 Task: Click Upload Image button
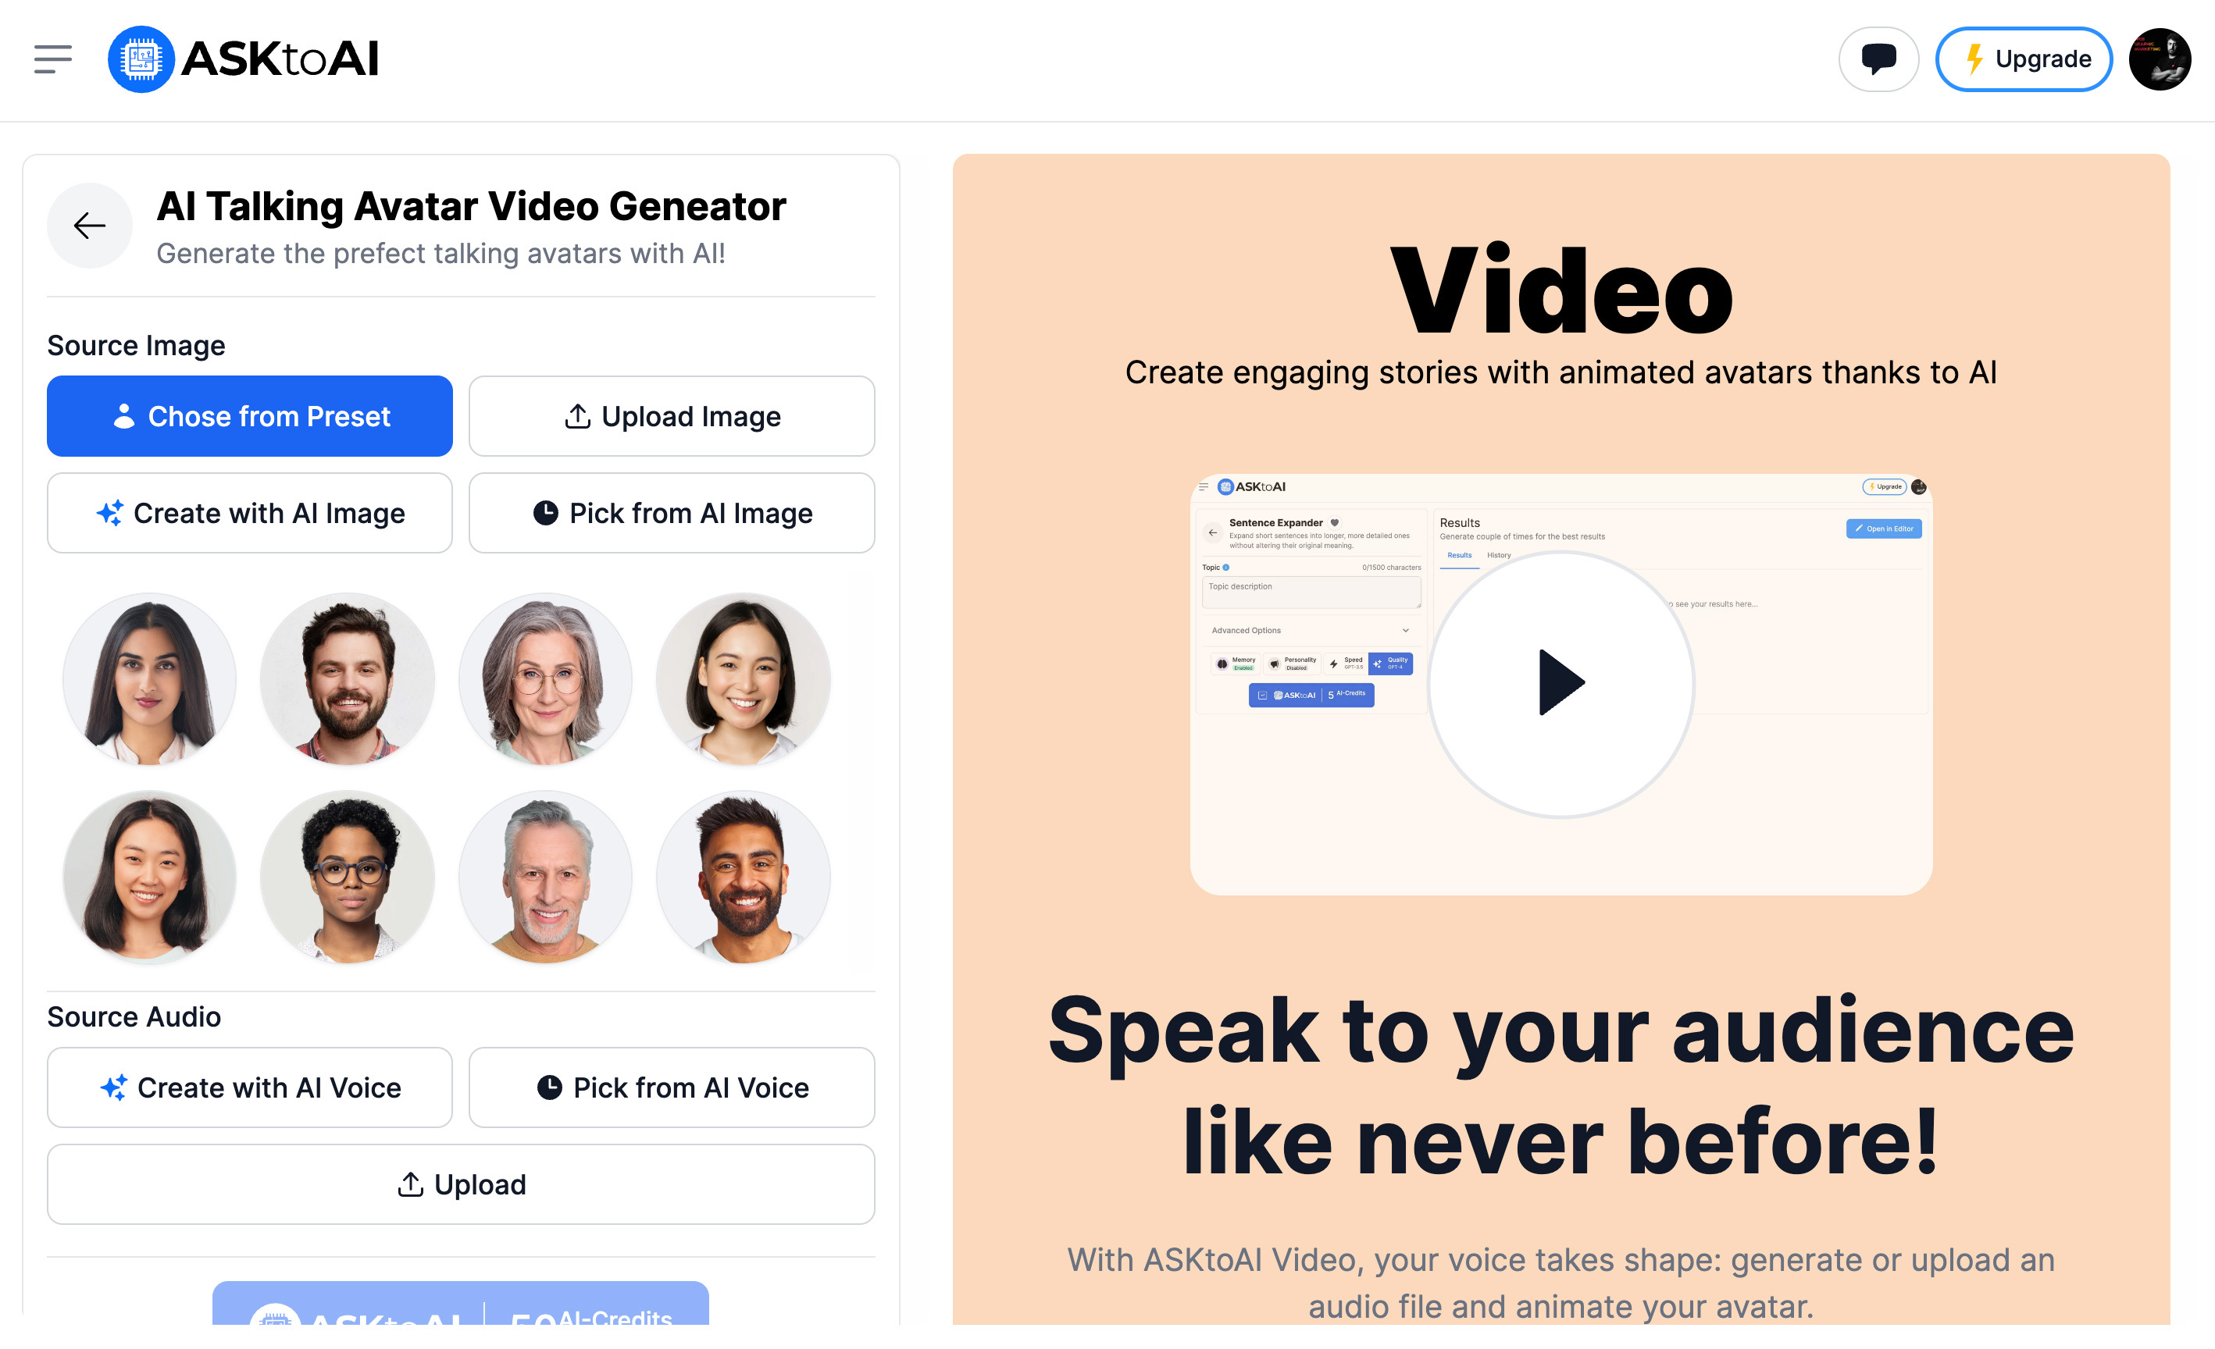point(672,416)
